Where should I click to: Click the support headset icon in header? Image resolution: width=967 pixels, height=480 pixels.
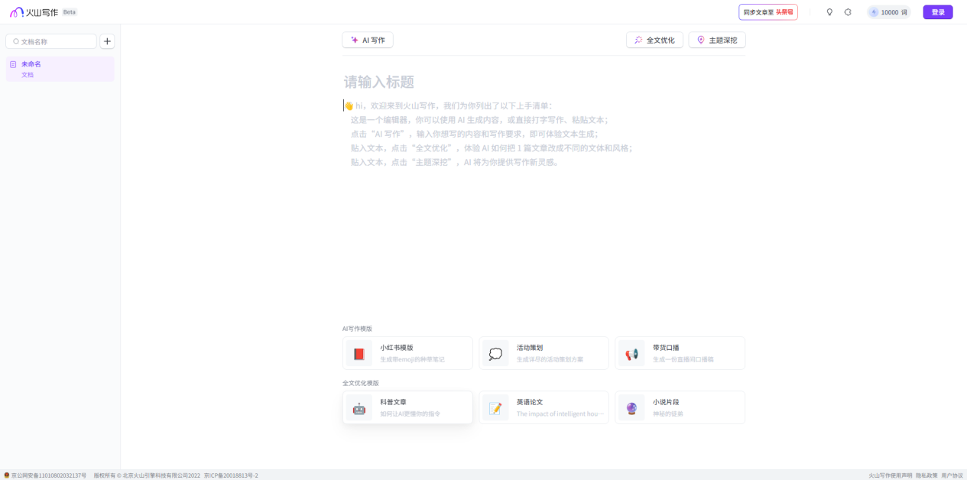848,12
